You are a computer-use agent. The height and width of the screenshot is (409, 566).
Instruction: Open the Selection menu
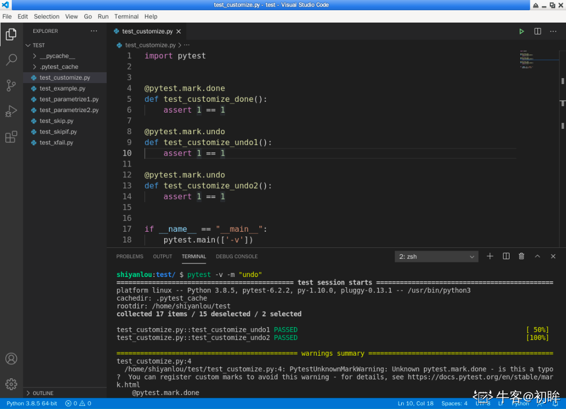(46, 17)
